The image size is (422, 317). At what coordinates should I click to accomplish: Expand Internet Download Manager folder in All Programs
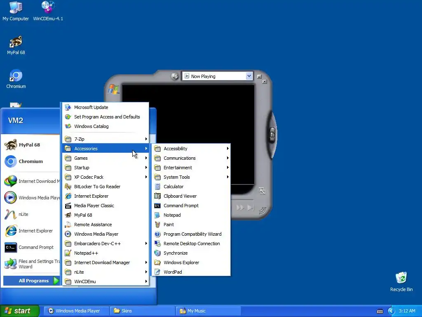point(106,263)
